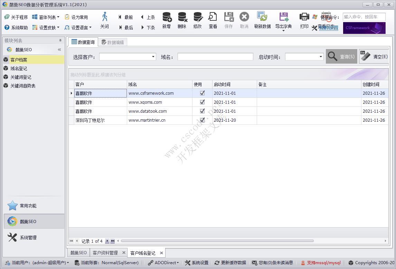Click the 查看 (view) magnifier document icon

tap(213, 17)
